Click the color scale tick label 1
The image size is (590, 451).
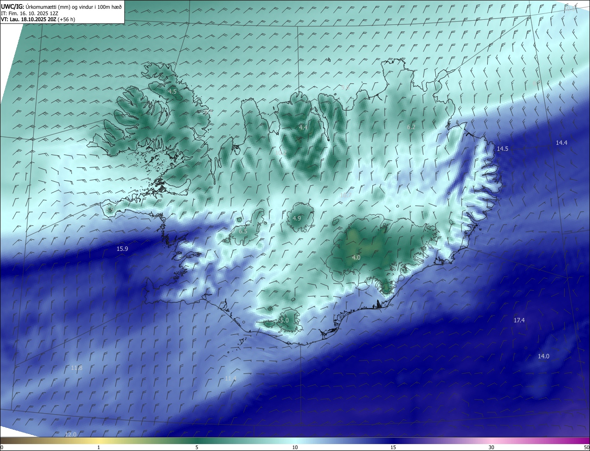click(99, 447)
